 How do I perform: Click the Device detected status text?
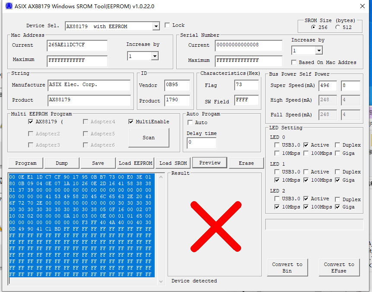click(194, 281)
